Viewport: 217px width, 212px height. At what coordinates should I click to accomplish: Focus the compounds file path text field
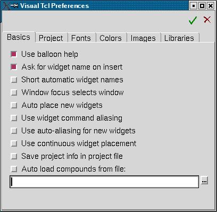coord(104,182)
